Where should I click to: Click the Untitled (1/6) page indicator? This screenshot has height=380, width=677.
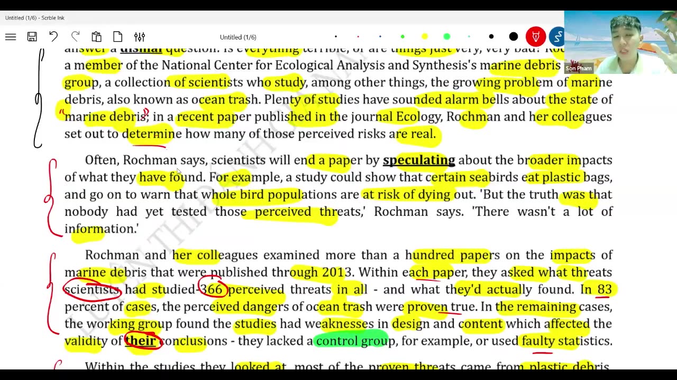pyautogui.click(x=238, y=37)
